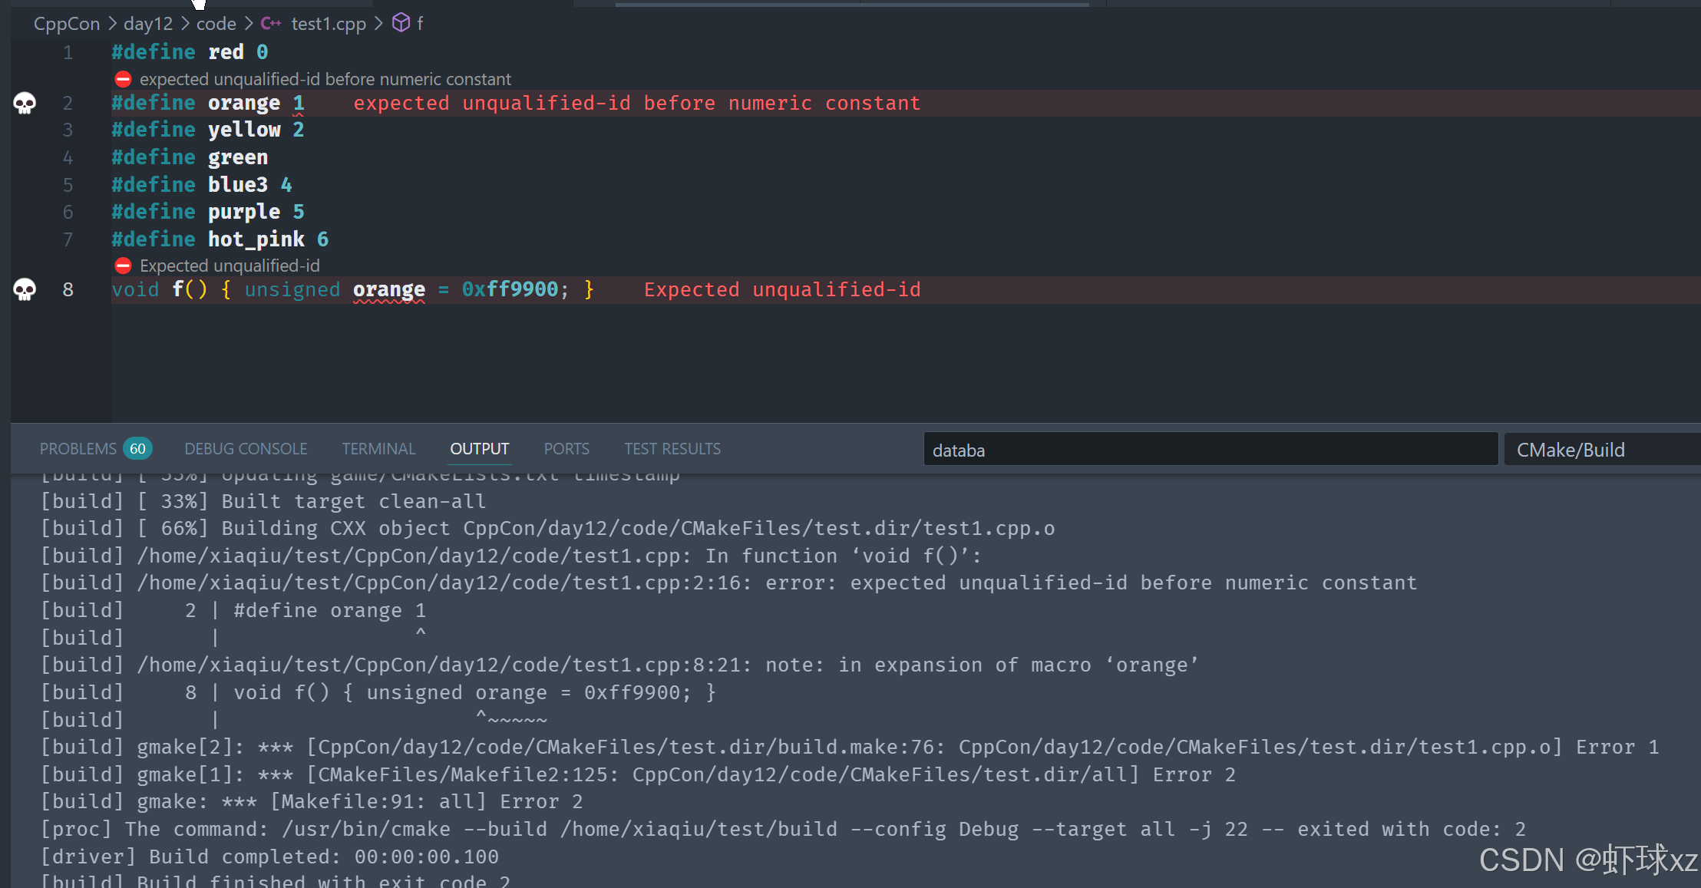Click the 60 problems count badge
The image size is (1701, 888).
[137, 448]
